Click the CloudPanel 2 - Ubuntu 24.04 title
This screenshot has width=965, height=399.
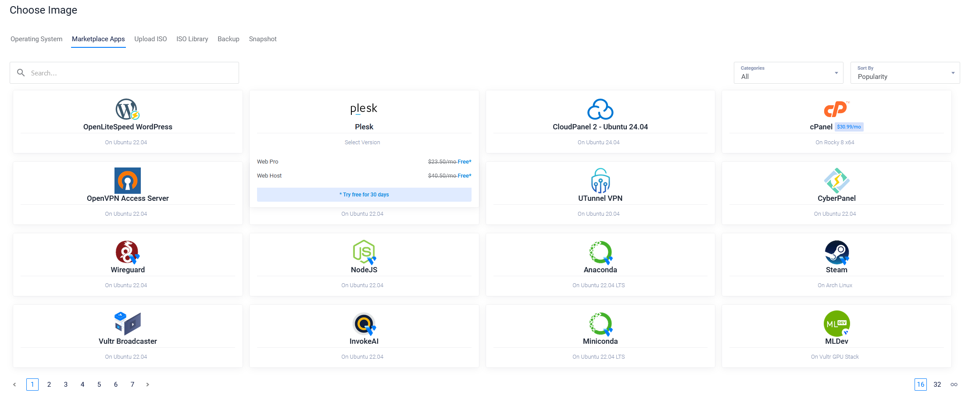click(x=600, y=127)
